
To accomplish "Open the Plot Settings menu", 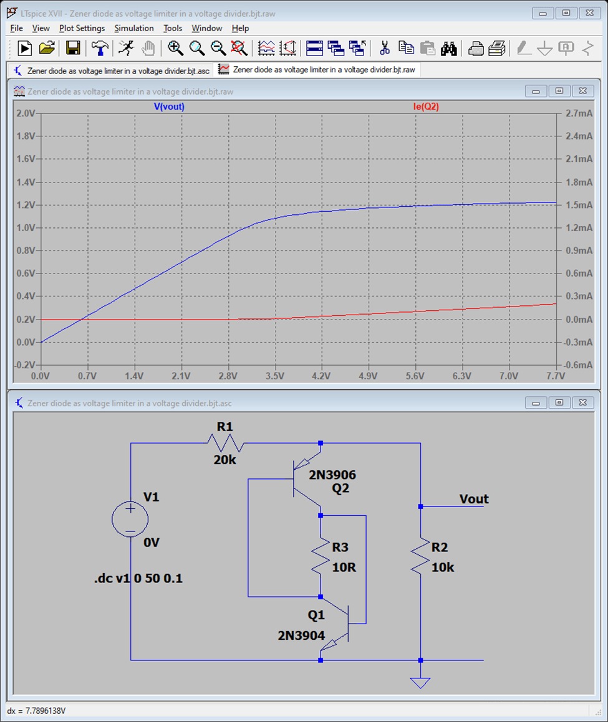I will [82, 28].
